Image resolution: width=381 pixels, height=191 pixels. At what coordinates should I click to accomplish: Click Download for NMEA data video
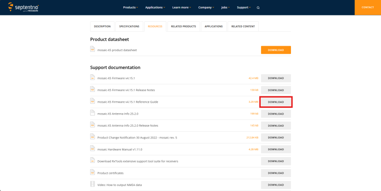tap(276, 185)
